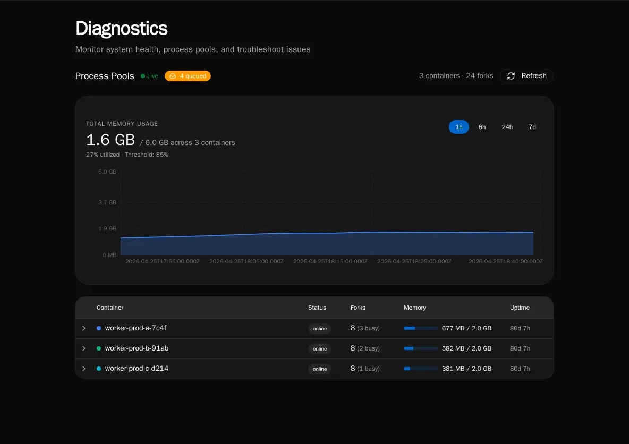Click the 8 (1 busy) forks value

365,368
